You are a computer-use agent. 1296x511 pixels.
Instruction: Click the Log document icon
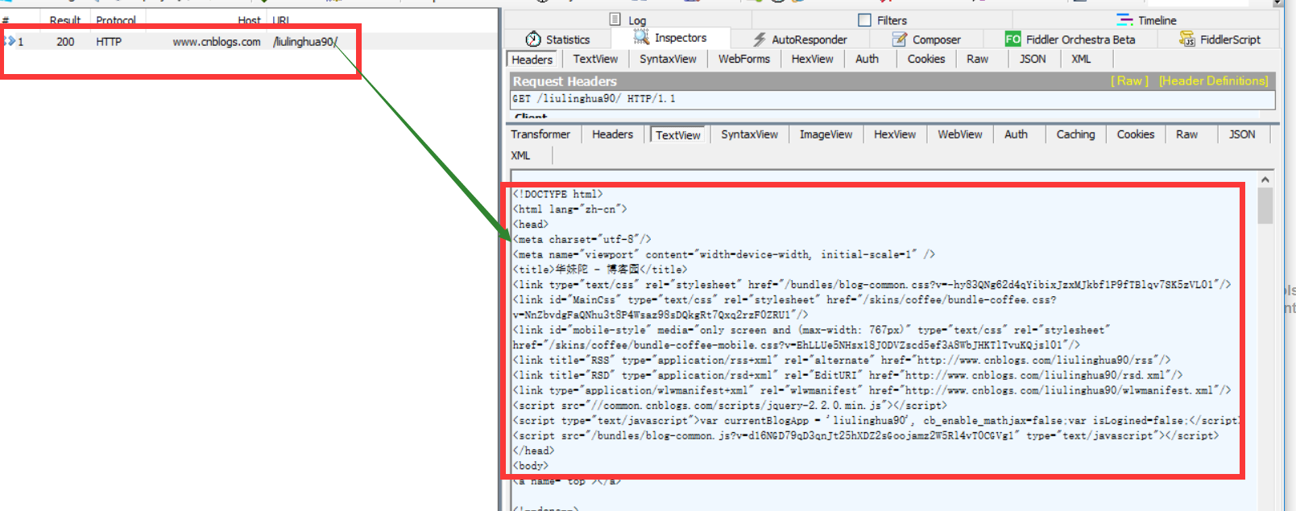coord(615,19)
